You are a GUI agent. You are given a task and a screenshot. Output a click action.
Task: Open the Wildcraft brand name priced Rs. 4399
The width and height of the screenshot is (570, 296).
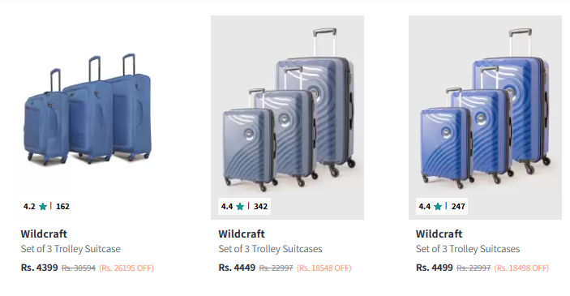[x=44, y=234]
